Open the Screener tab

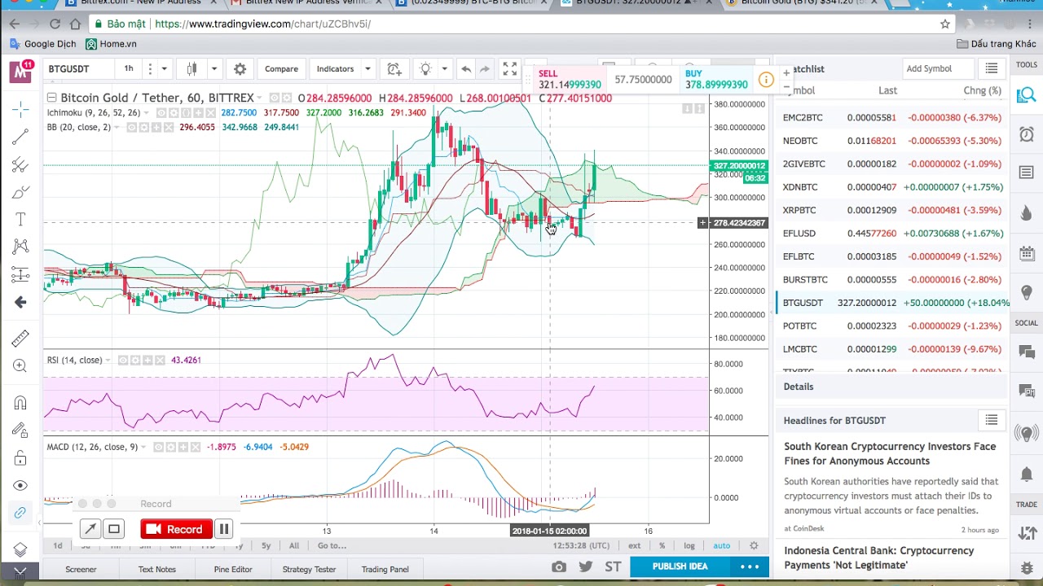pyautogui.click(x=81, y=569)
